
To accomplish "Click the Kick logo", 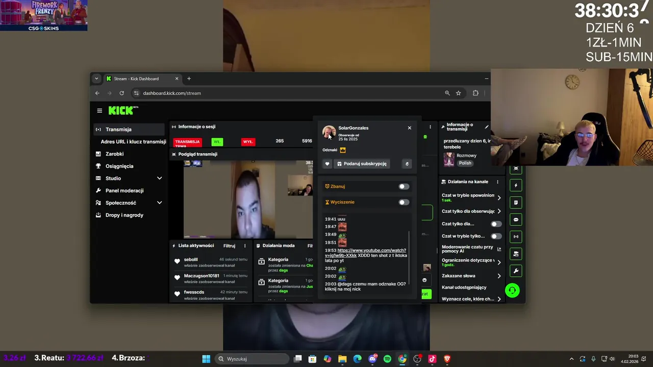I will 123,110.
